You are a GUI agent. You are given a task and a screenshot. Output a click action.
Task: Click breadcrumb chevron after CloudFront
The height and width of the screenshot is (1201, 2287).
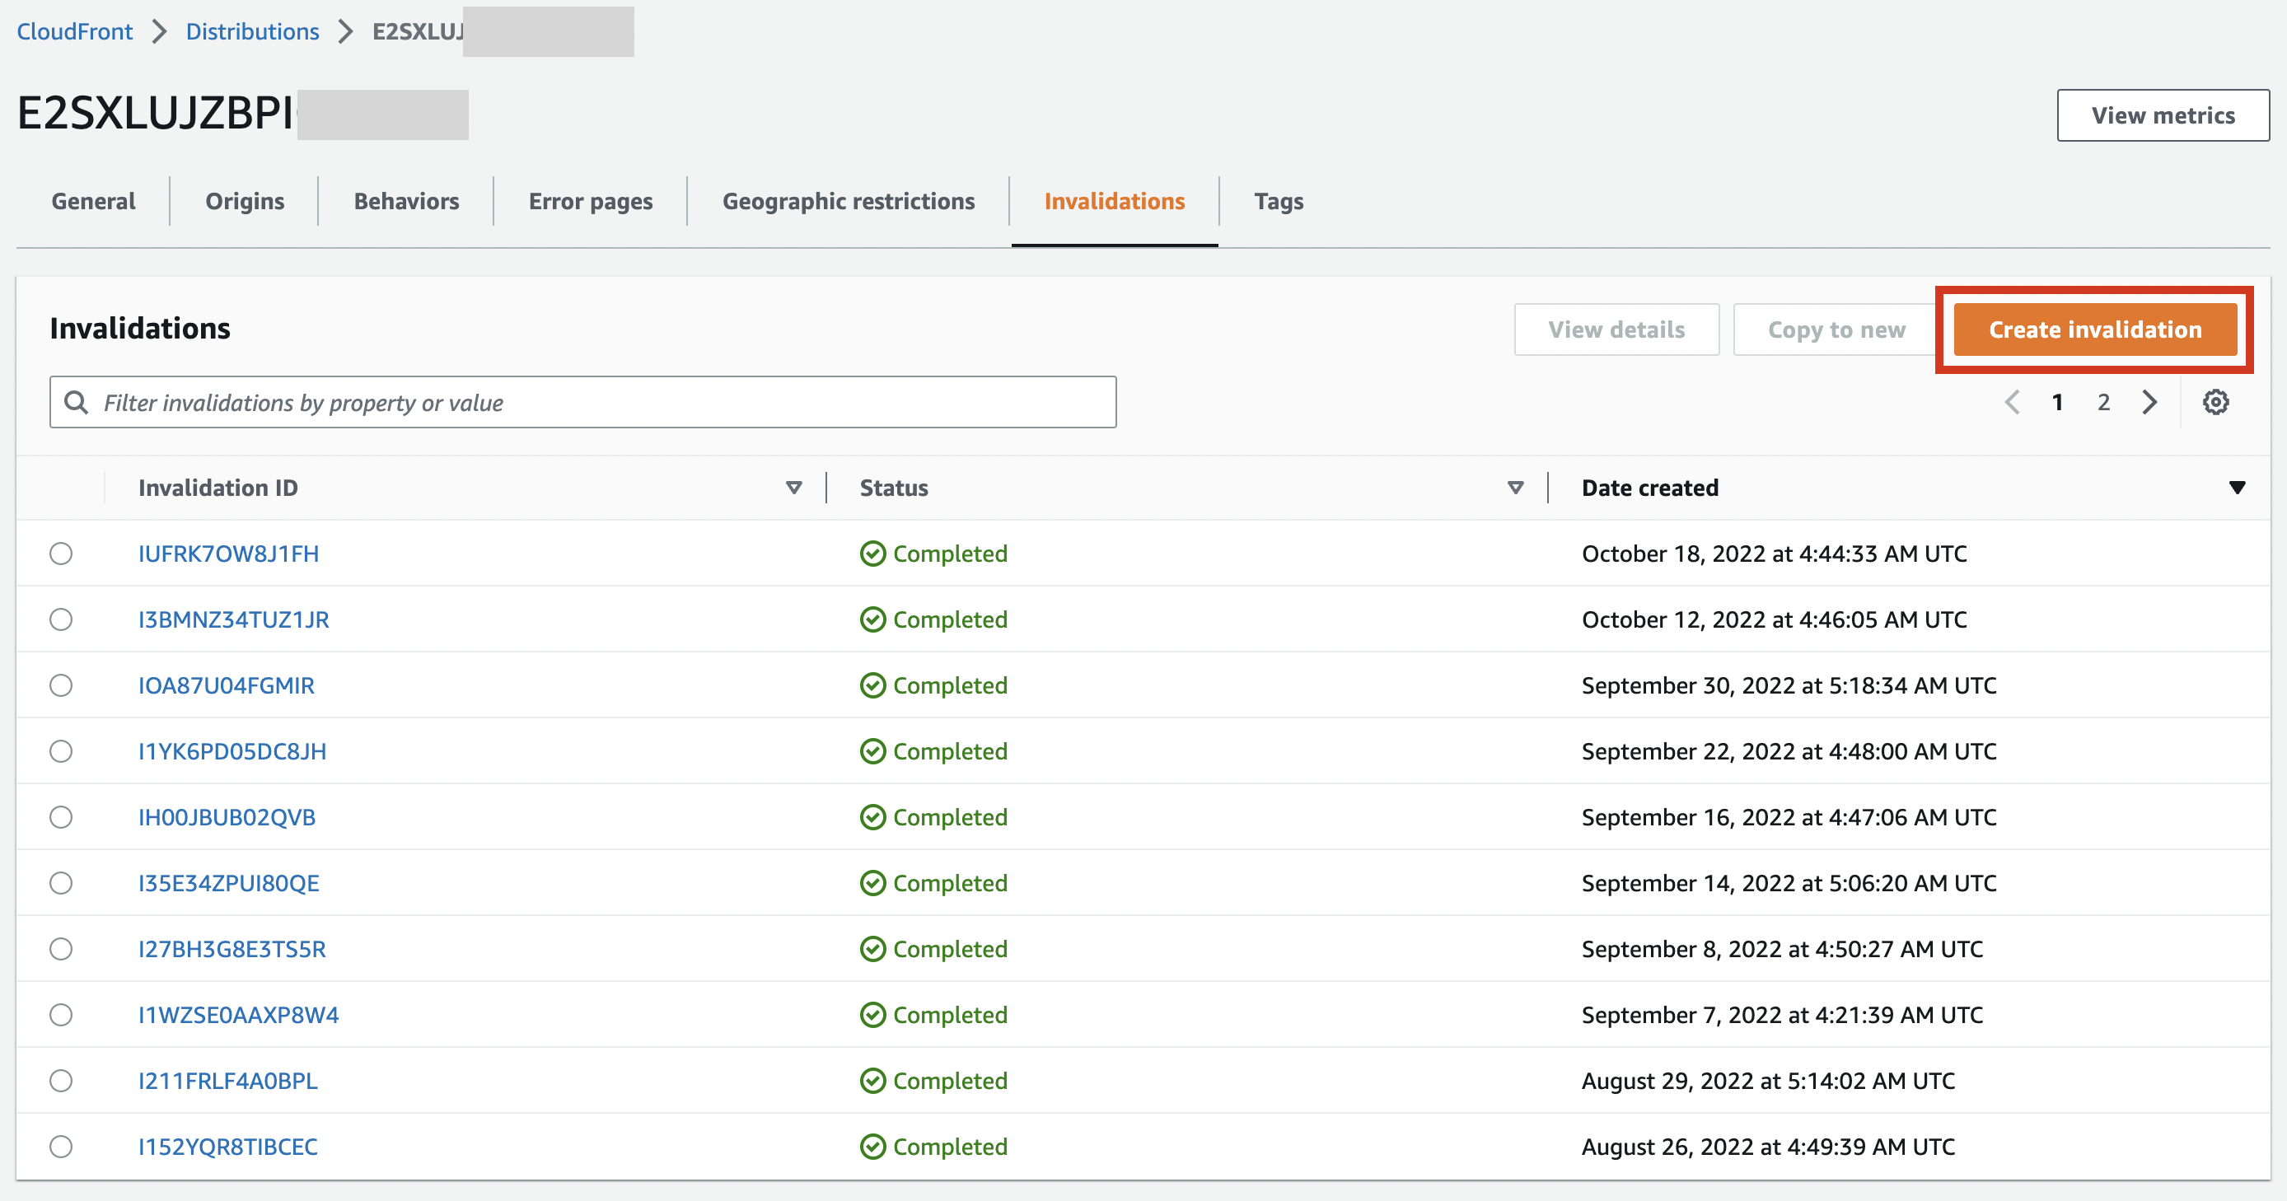click(159, 32)
